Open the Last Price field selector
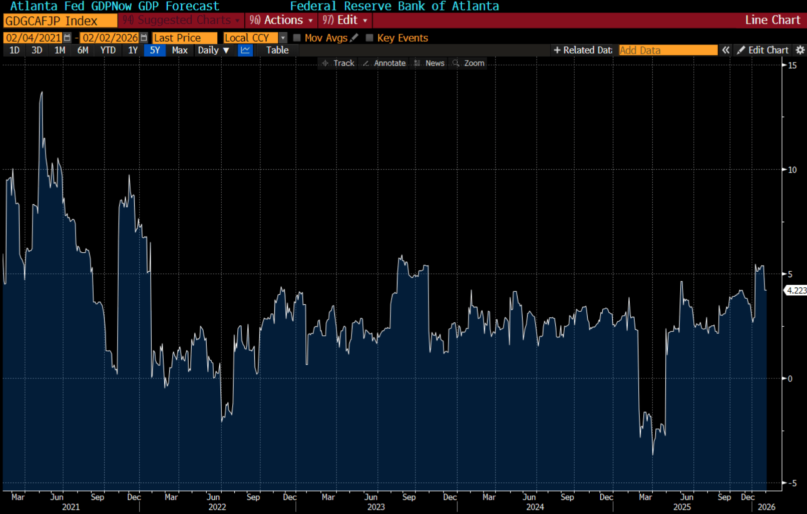Viewport: 807px width, 514px height. point(185,38)
